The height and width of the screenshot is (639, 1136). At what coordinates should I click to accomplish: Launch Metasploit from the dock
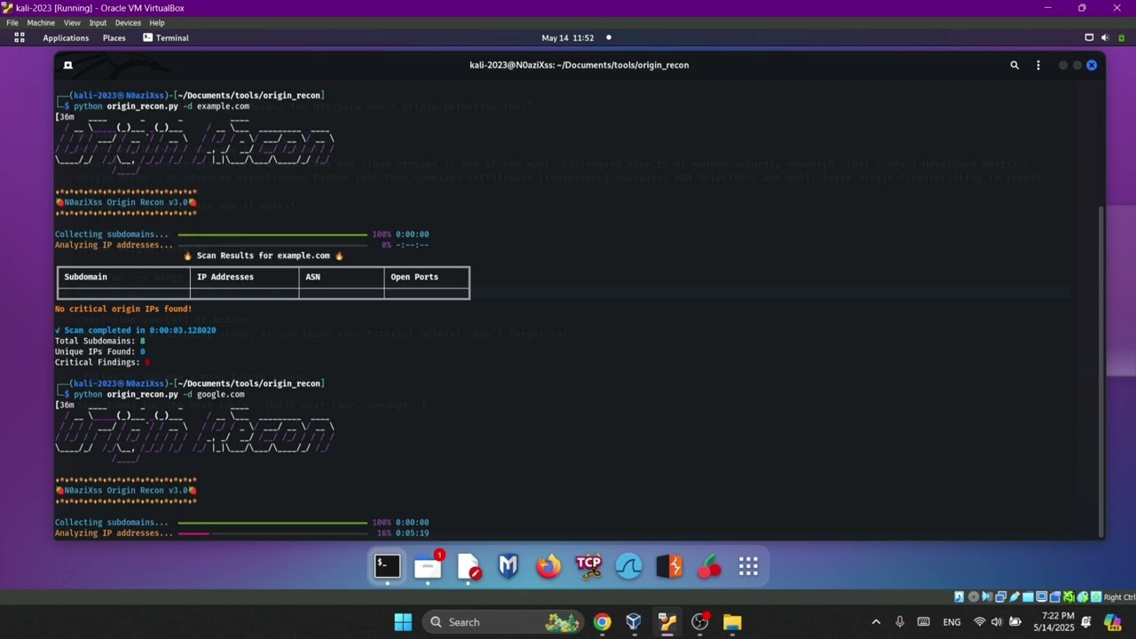(508, 566)
